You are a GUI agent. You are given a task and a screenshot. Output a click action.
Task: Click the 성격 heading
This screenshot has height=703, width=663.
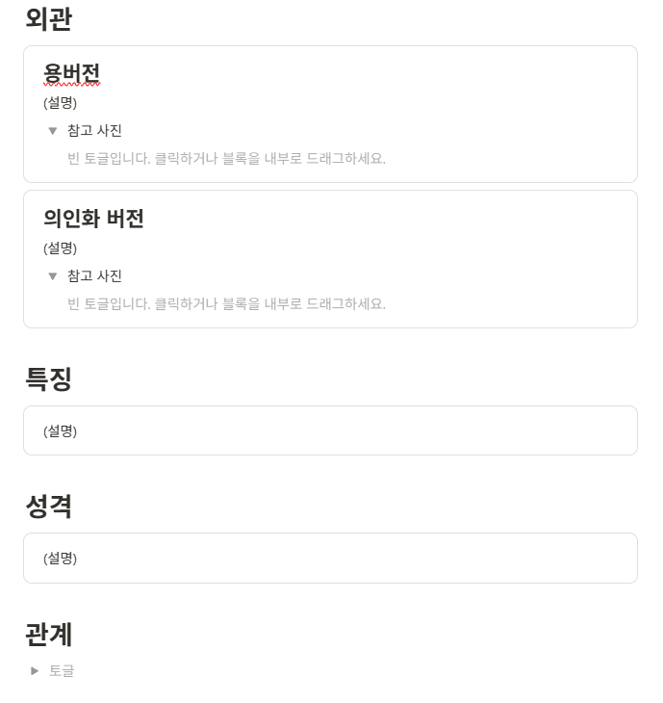pos(49,506)
